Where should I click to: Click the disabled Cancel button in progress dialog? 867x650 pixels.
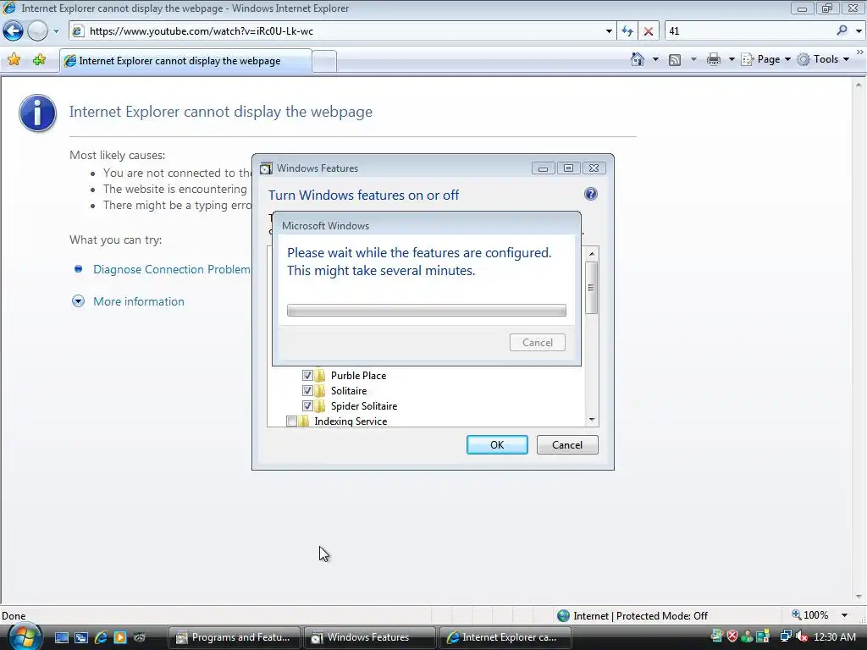tap(538, 343)
